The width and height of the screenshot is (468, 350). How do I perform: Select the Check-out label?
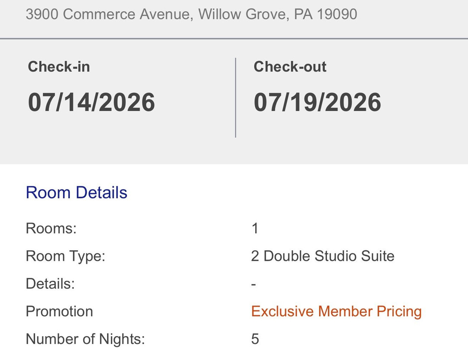click(290, 67)
